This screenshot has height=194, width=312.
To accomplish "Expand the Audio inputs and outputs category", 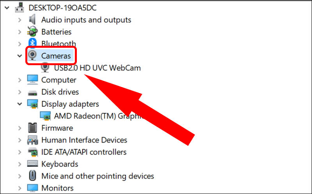I will tap(19, 20).
